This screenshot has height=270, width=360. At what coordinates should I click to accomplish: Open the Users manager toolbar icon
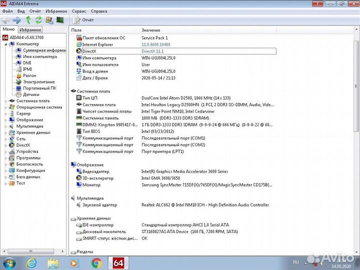coord(49,20)
